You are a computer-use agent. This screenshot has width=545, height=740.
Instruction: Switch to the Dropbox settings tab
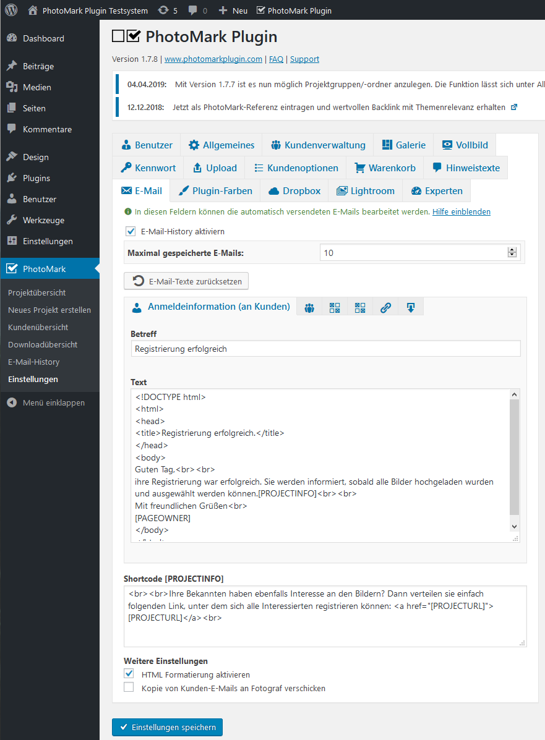[294, 191]
